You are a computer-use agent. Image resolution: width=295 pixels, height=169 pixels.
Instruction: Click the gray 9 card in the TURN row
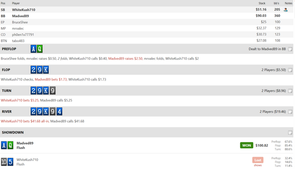(53, 91)
